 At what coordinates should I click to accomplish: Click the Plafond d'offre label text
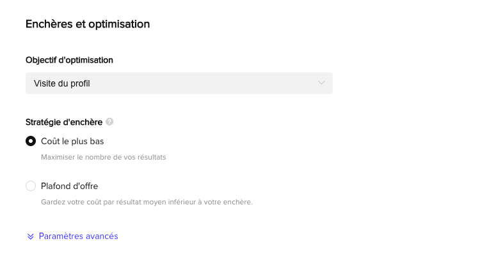[69, 186]
